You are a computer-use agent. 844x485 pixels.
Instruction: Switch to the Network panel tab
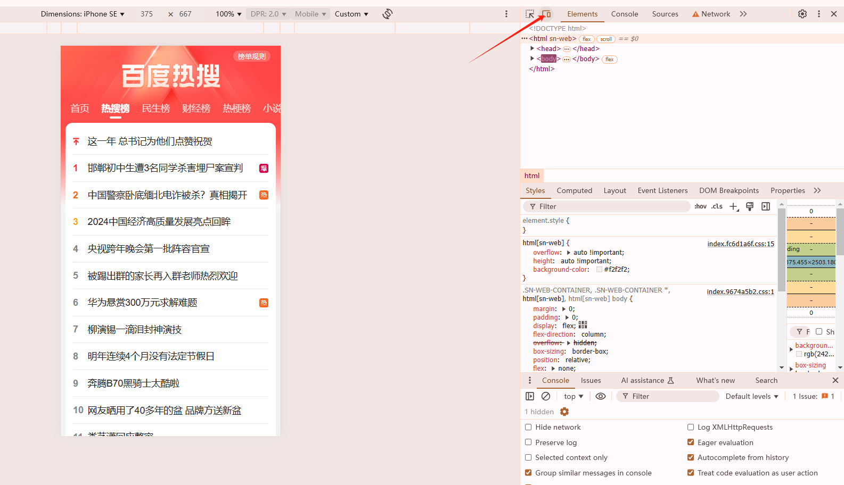pos(711,14)
